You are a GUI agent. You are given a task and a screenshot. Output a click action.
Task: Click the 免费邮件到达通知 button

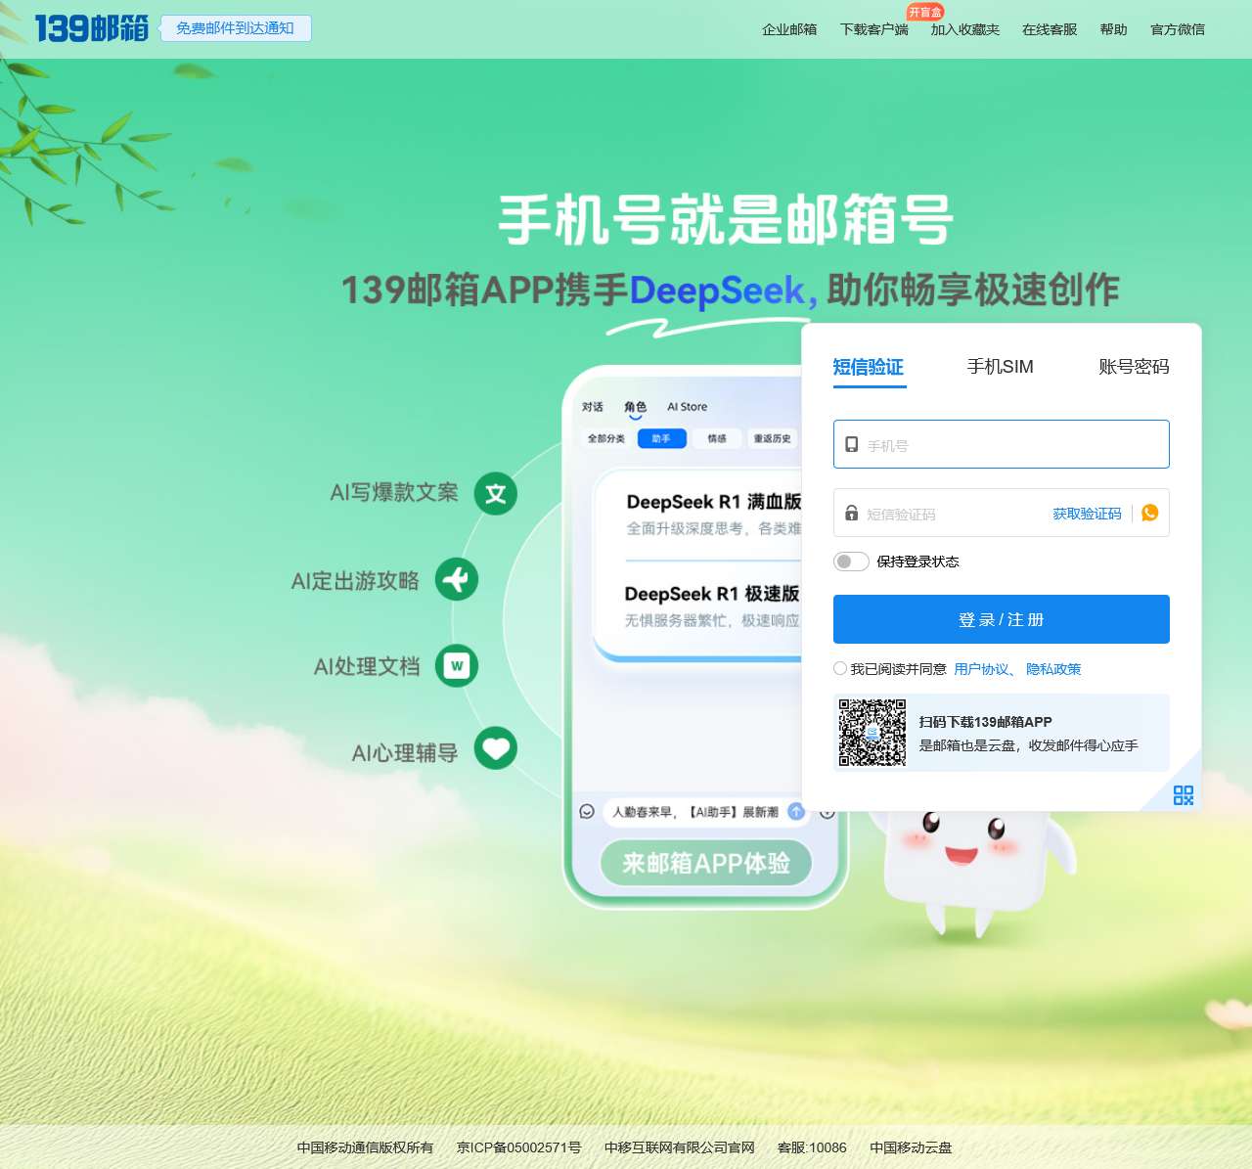coord(235,28)
